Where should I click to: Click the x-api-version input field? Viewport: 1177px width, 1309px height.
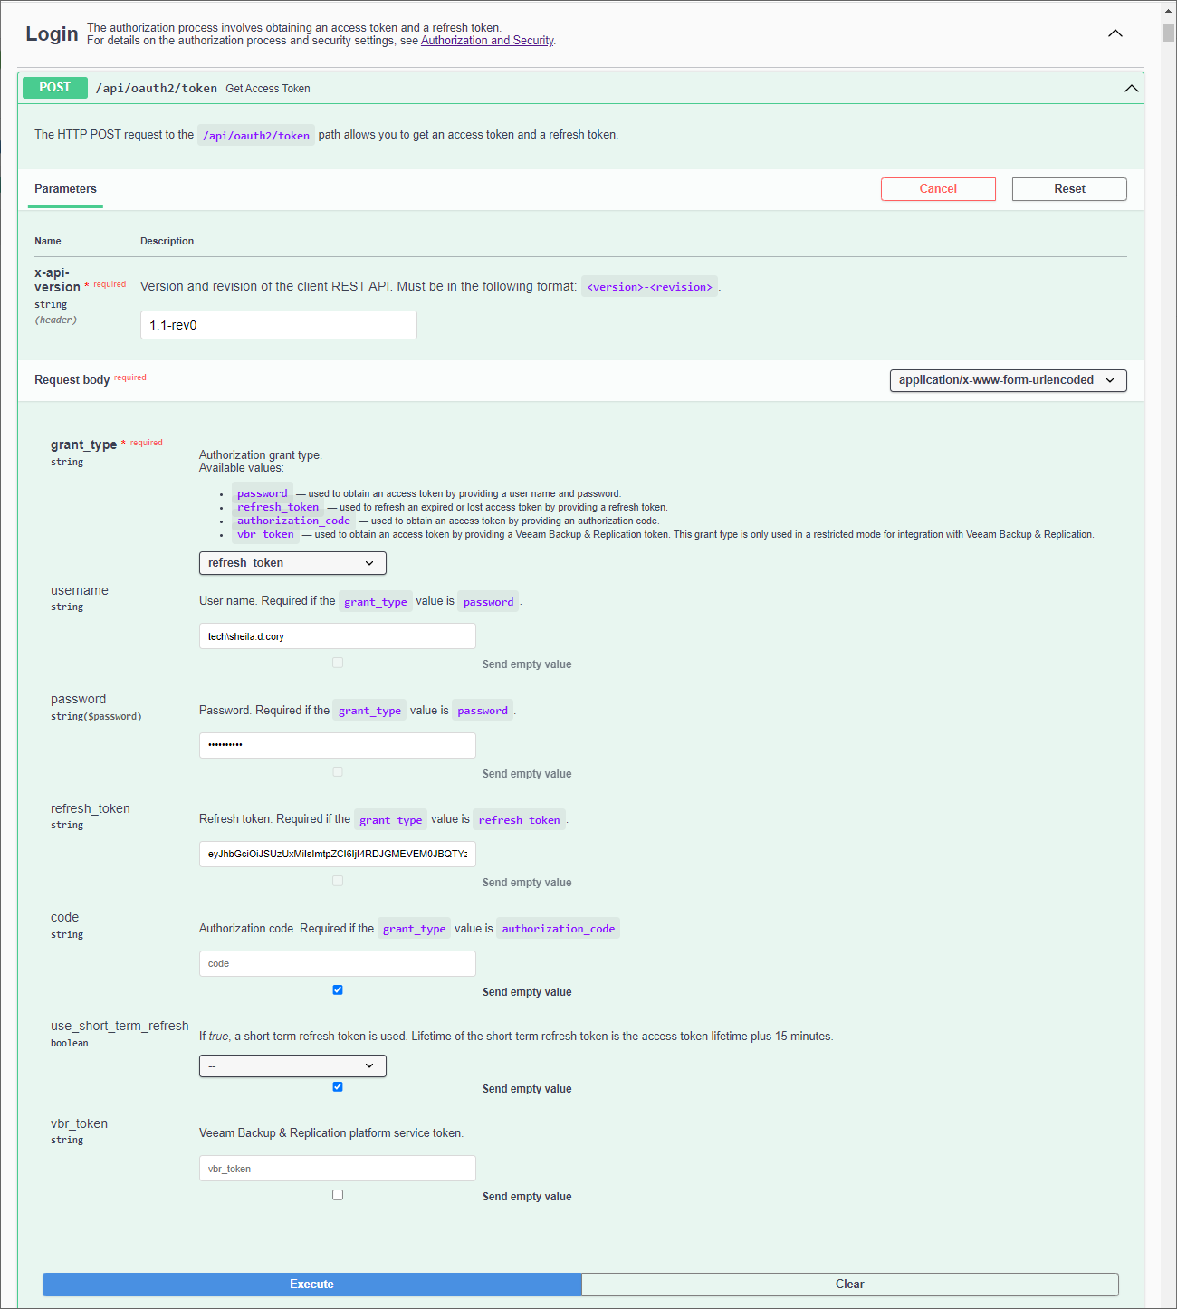point(279,325)
